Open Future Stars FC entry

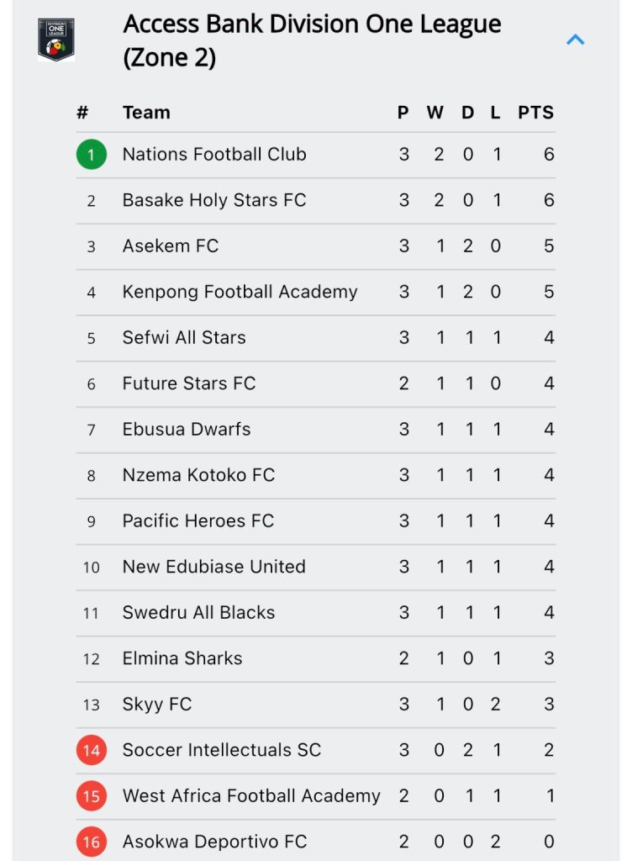point(315,383)
